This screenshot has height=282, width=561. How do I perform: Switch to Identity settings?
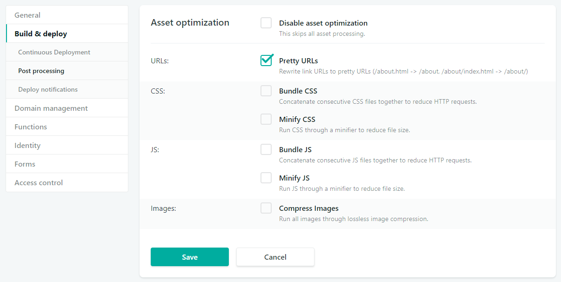pos(27,145)
